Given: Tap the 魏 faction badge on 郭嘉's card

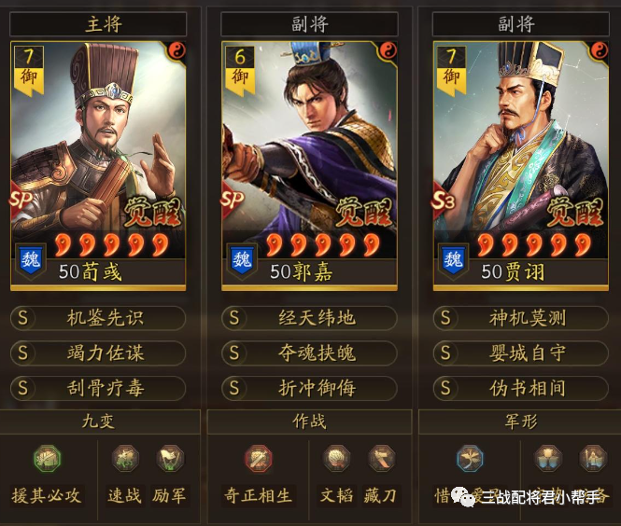Looking at the screenshot, I should pos(242,260).
